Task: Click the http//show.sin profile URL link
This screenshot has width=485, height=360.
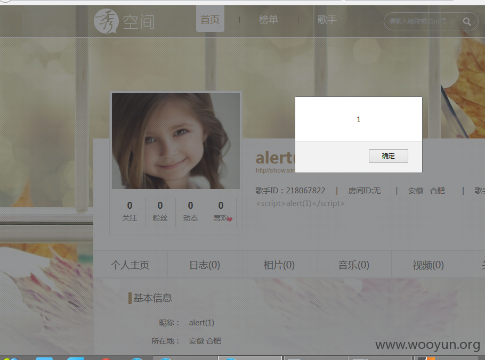Action: (x=276, y=170)
